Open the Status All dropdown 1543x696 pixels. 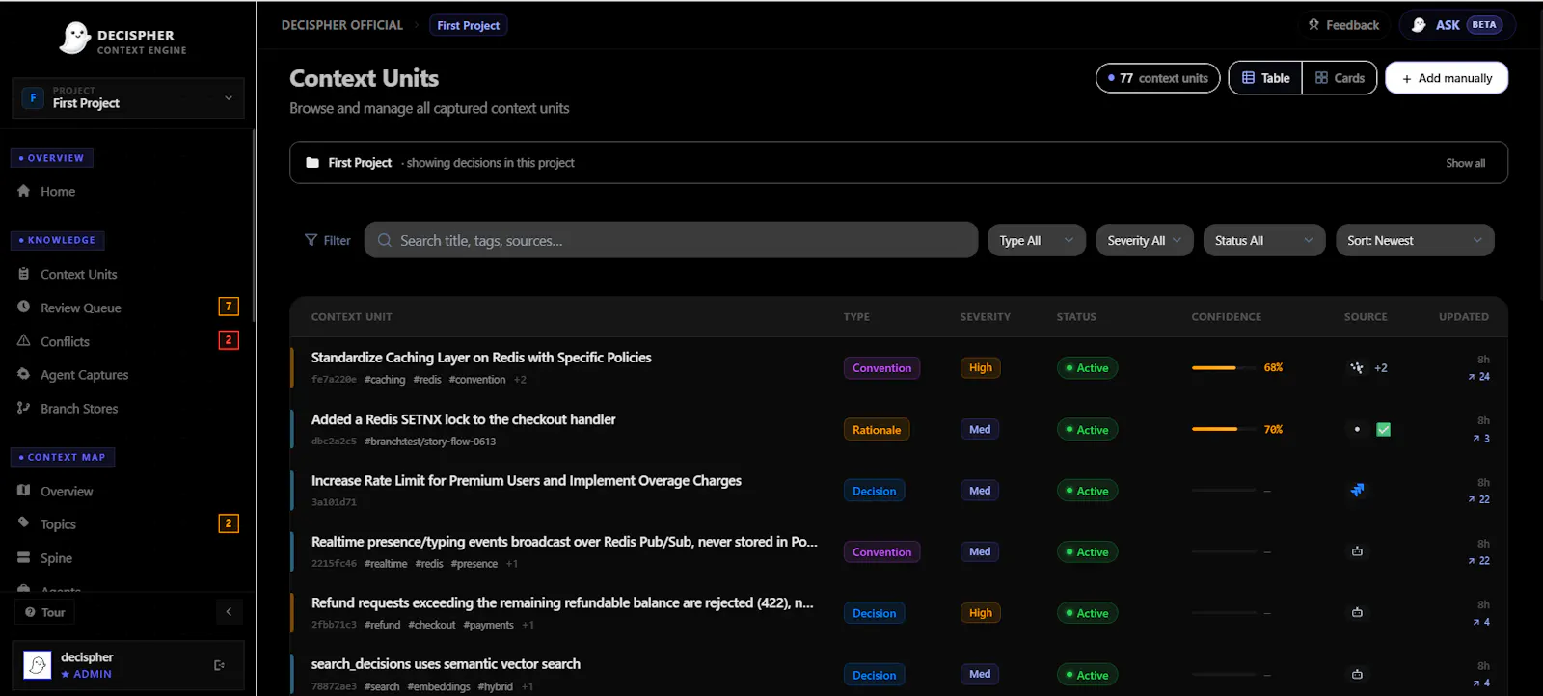1264,240
